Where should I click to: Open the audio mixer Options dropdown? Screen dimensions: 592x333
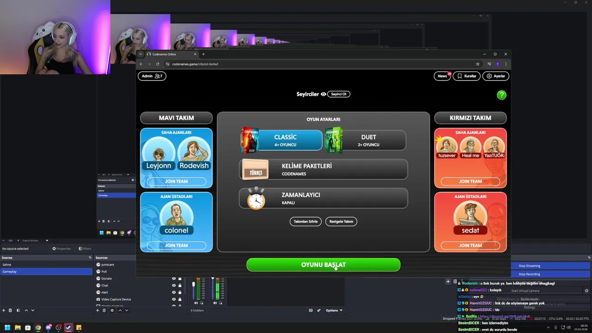pos(334,310)
